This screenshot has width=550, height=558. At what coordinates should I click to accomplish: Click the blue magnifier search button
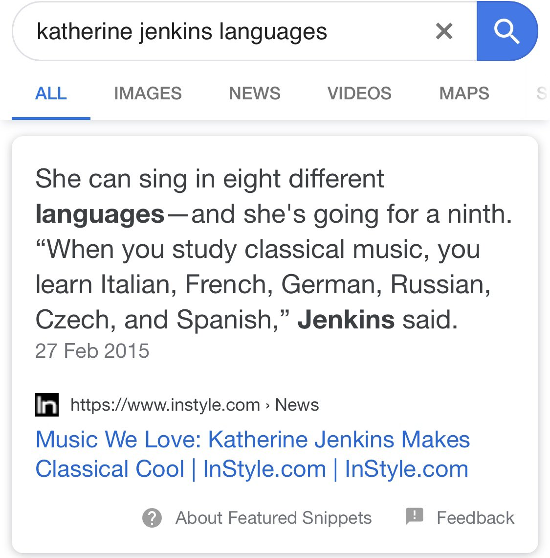click(507, 31)
